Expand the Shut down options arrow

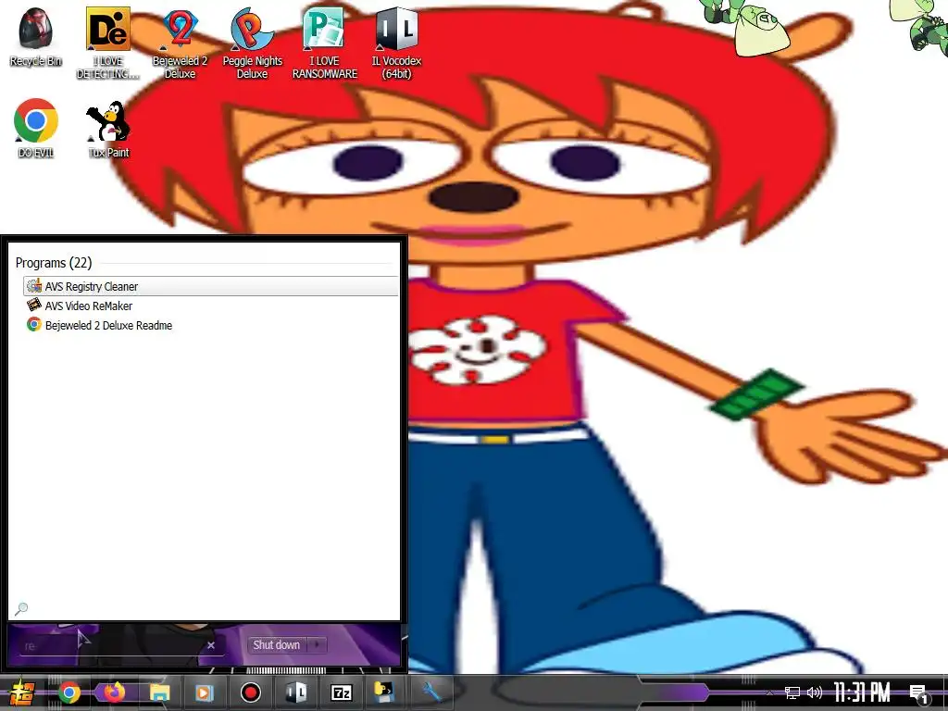[317, 645]
